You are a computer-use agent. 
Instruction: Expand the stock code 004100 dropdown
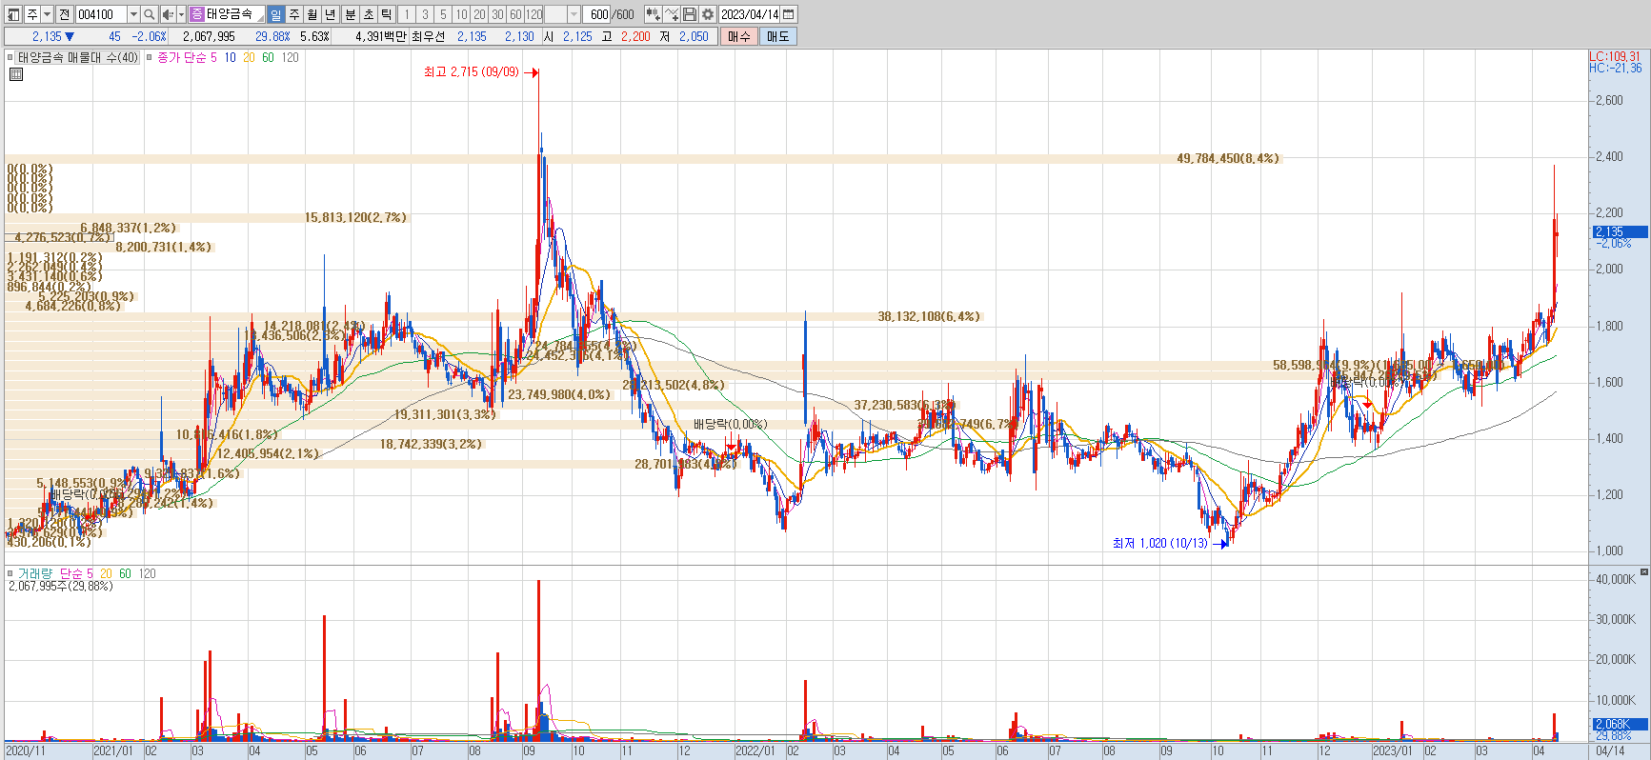(133, 14)
